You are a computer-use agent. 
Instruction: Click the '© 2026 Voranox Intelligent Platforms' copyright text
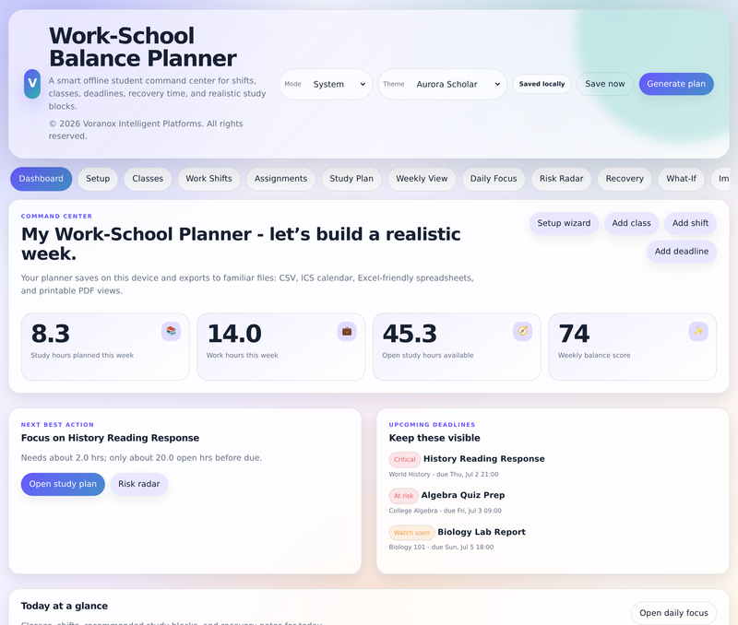pyautogui.click(x=146, y=130)
